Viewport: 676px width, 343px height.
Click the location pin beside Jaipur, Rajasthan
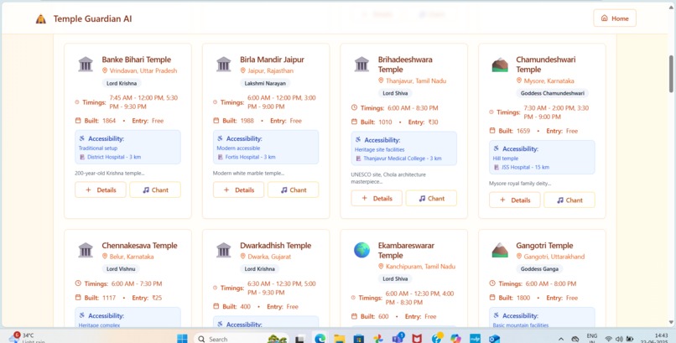(x=242, y=70)
